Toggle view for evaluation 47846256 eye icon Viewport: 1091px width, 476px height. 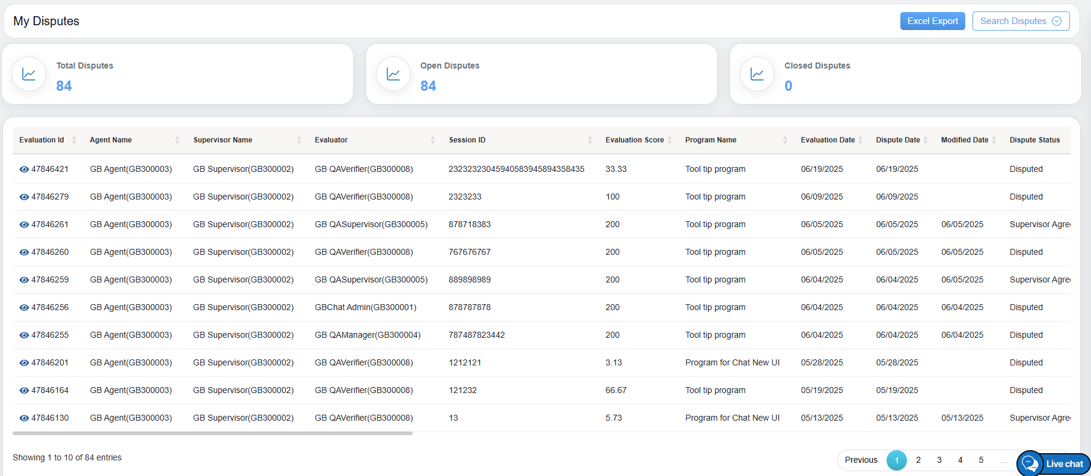[x=24, y=308]
